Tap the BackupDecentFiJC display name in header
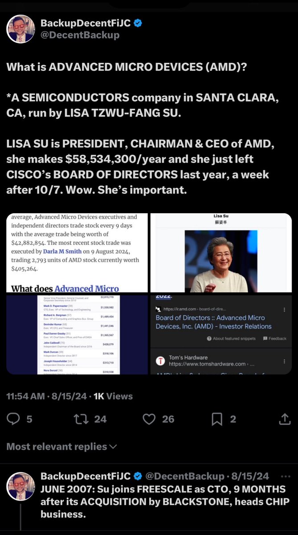This screenshot has height=535, width=298. pyautogui.click(x=86, y=24)
